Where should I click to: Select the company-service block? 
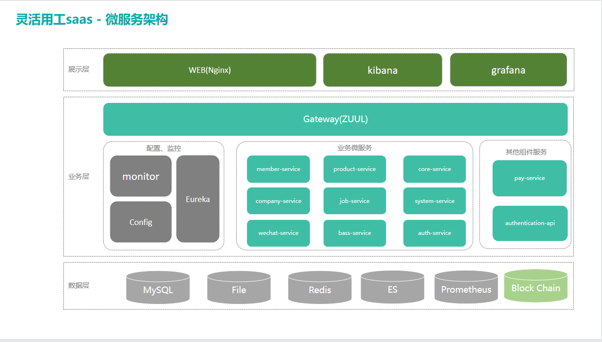278,201
